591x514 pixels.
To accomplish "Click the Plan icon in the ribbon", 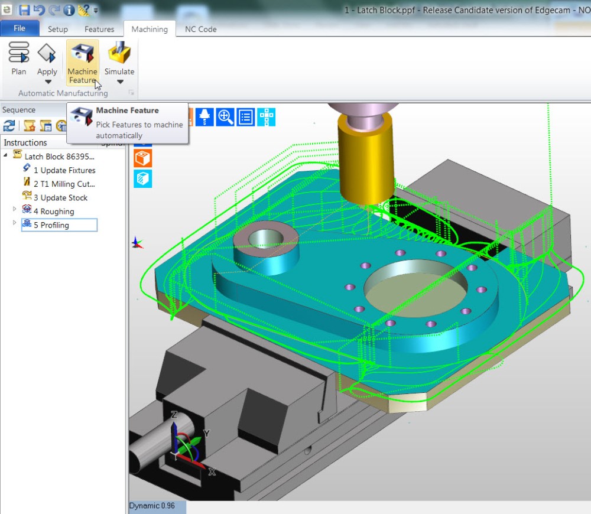I will (19, 53).
